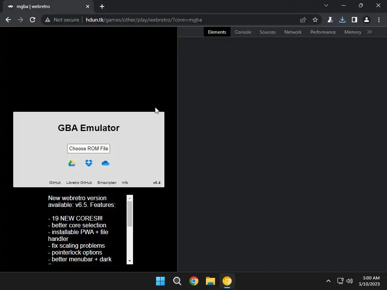Show hidden system tray icons
The height and width of the screenshot is (290, 387).
(328, 281)
